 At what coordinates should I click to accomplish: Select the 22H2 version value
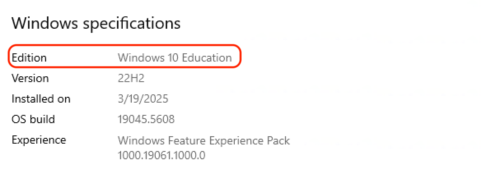click(131, 78)
